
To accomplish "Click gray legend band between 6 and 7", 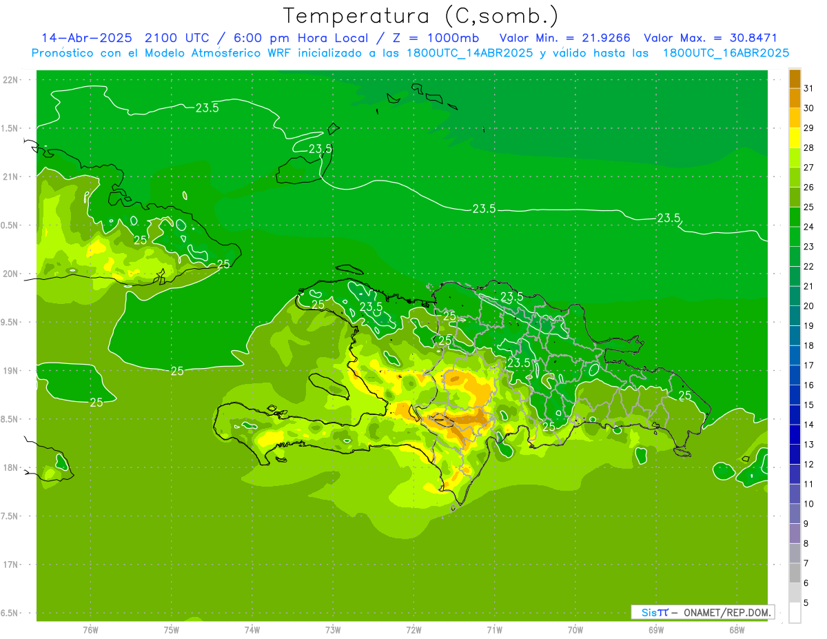I will (x=795, y=574).
